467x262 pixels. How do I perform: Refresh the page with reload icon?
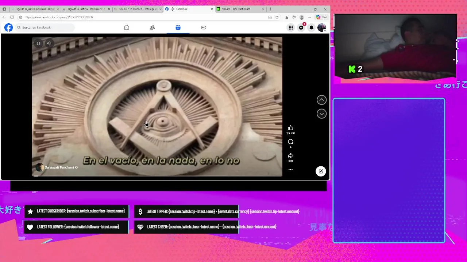12,17
